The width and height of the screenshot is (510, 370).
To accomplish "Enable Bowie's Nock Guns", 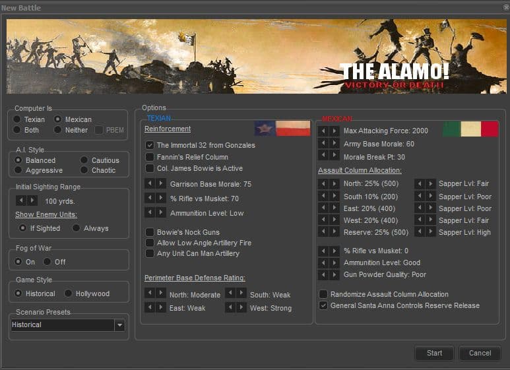I will pyautogui.click(x=150, y=231).
